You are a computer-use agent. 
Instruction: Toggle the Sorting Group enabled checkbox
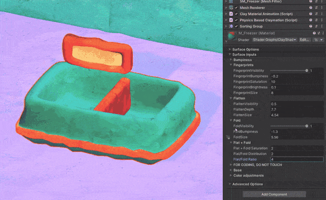236,26
